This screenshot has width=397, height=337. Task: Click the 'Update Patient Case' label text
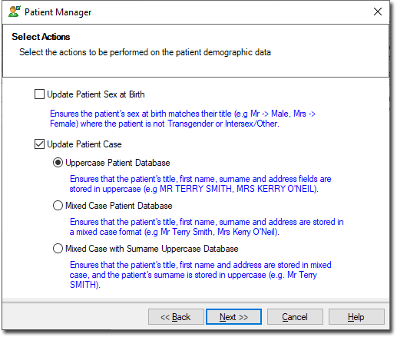point(84,144)
